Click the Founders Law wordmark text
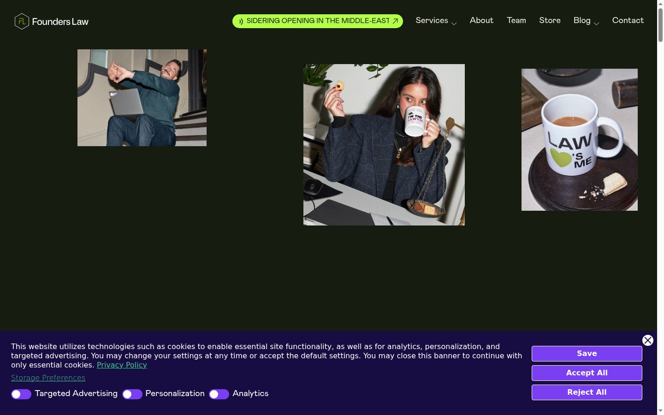Viewport: 664px width, 415px height. click(x=60, y=22)
